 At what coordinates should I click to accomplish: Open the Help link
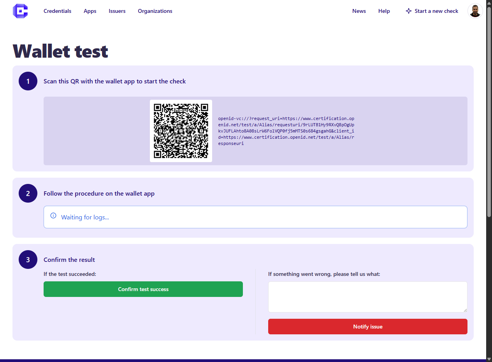coord(384,11)
